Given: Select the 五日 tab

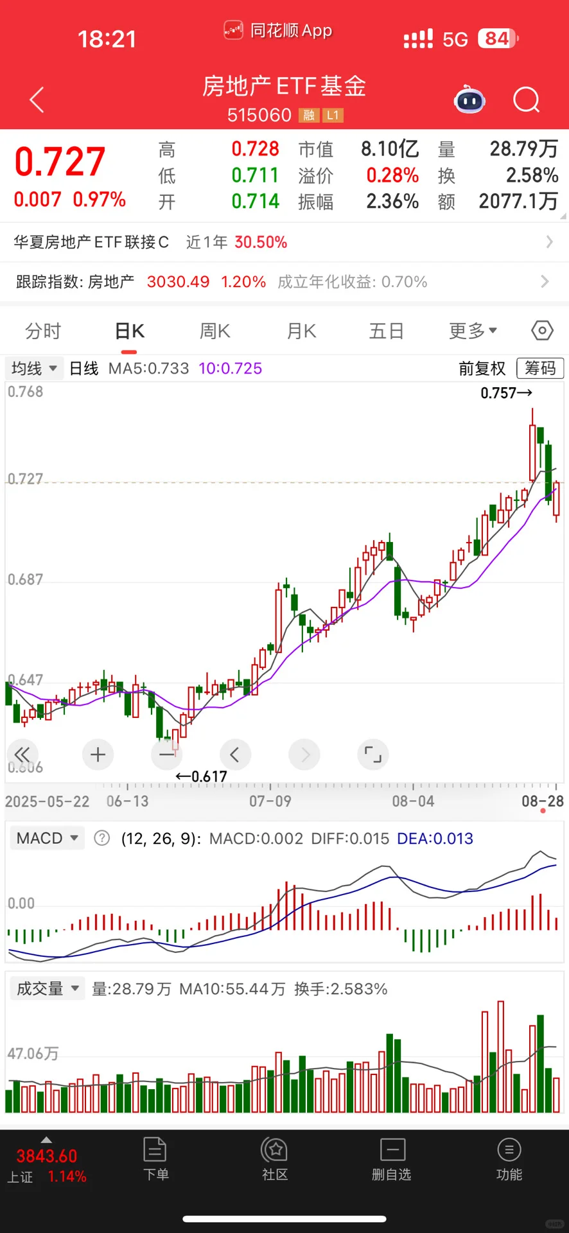Looking at the screenshot, I should click(x=386, y=331).
